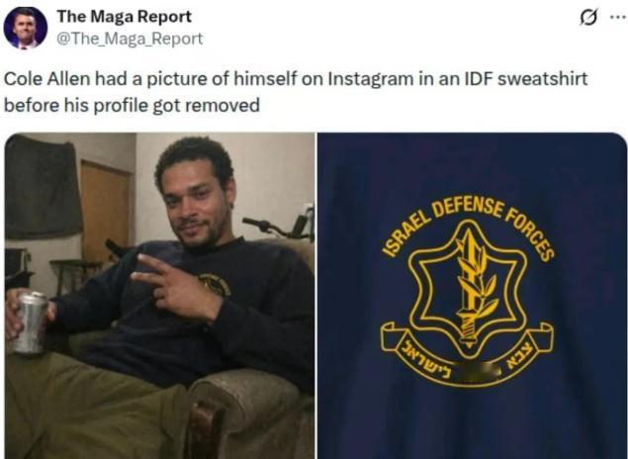This screenshot has height=459, width=628.
Task: Open The Maga Report display name
Action: [125, 17]
